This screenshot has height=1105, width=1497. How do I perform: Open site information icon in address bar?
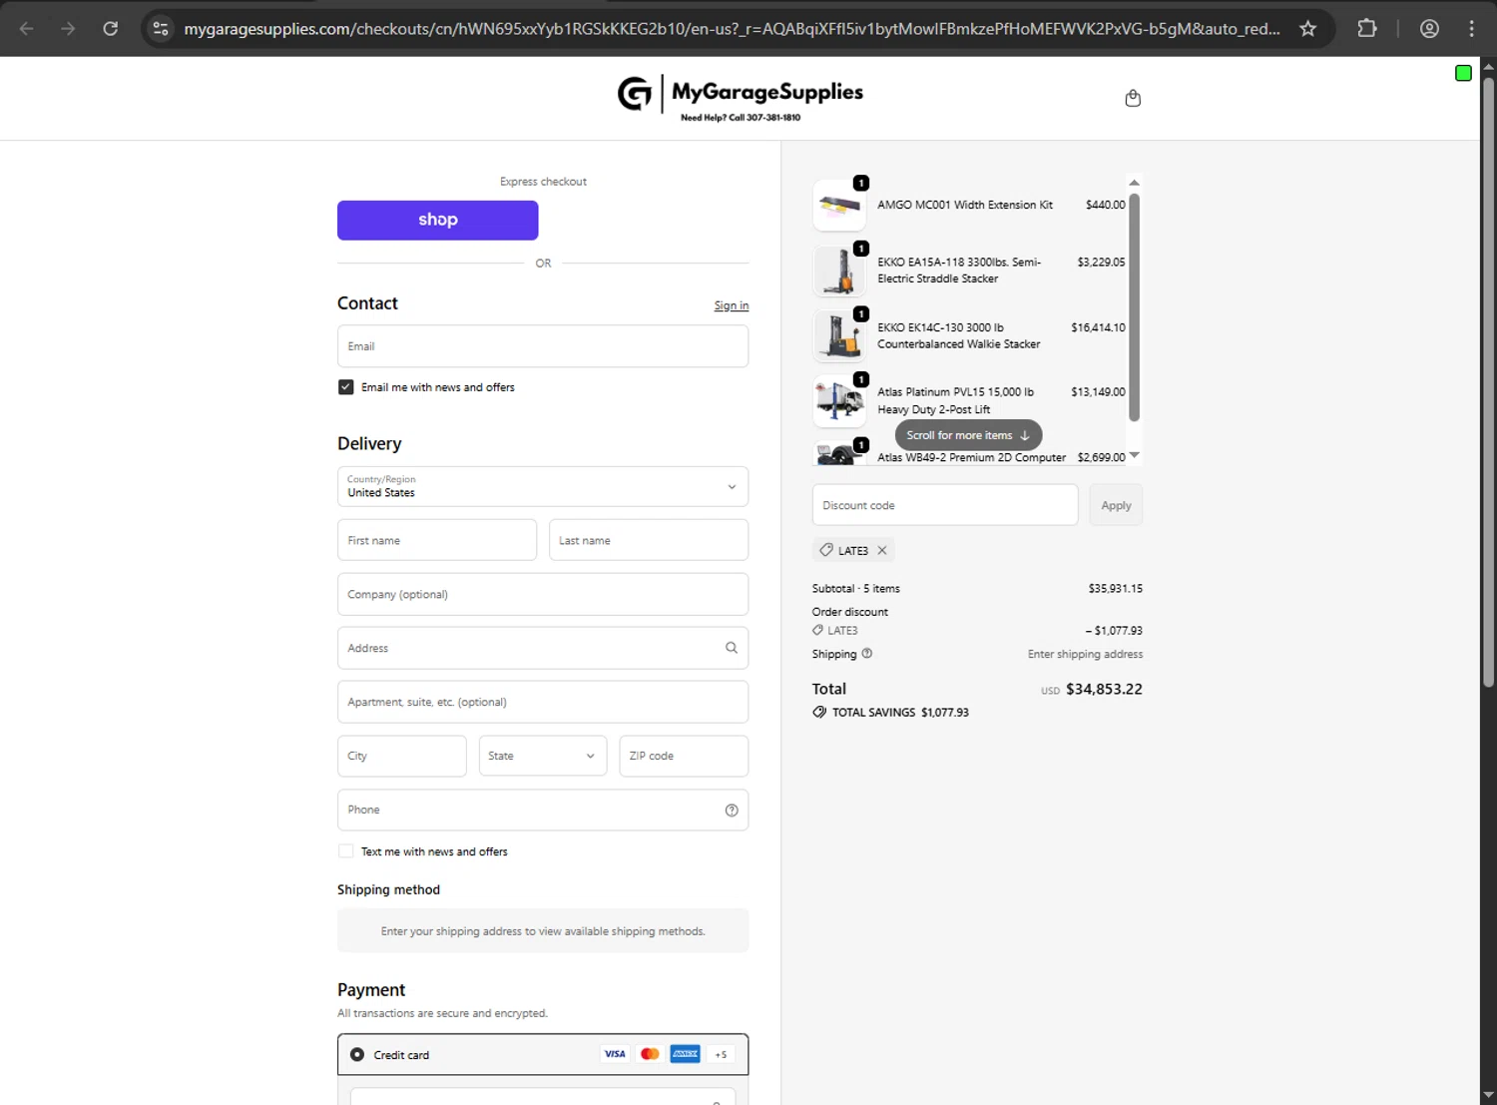tap(161, 28)
